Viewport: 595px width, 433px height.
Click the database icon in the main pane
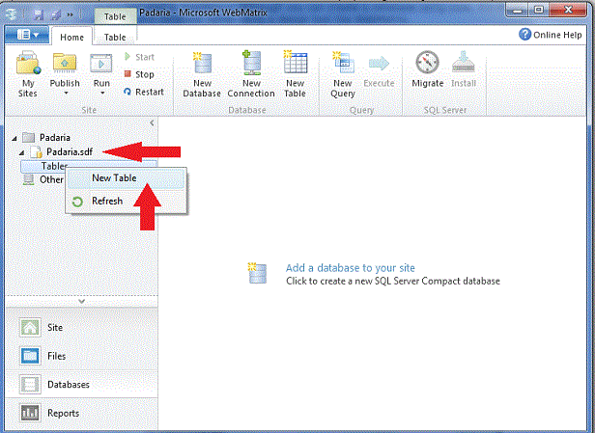click(x=257, y=273)
